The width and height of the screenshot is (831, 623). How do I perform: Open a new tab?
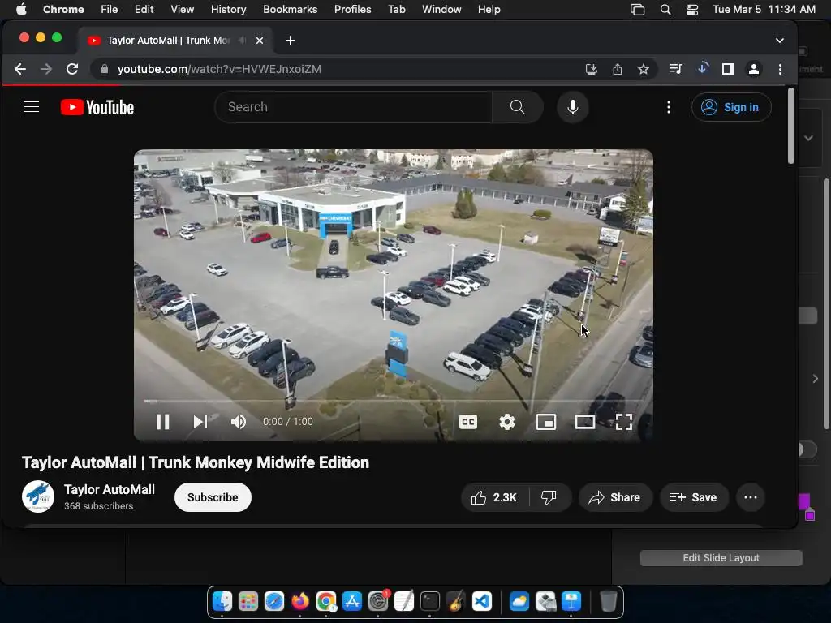click(291, 41)
